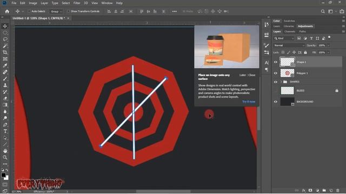Create a new group with folder icon
Image resolution: width=346 pixels, height=194 pixels.
pyautogui.click(x=324, y=190)
